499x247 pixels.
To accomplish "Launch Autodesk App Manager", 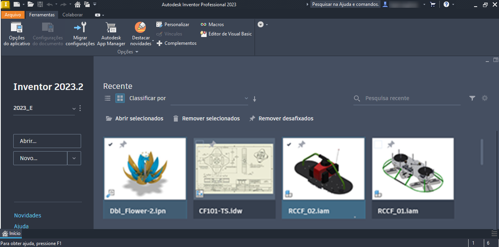I will click(x=111, y=34).
